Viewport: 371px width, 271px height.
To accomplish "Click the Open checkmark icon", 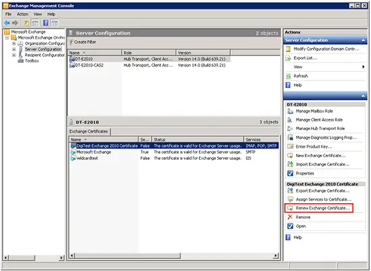I will tap(290, 226).
